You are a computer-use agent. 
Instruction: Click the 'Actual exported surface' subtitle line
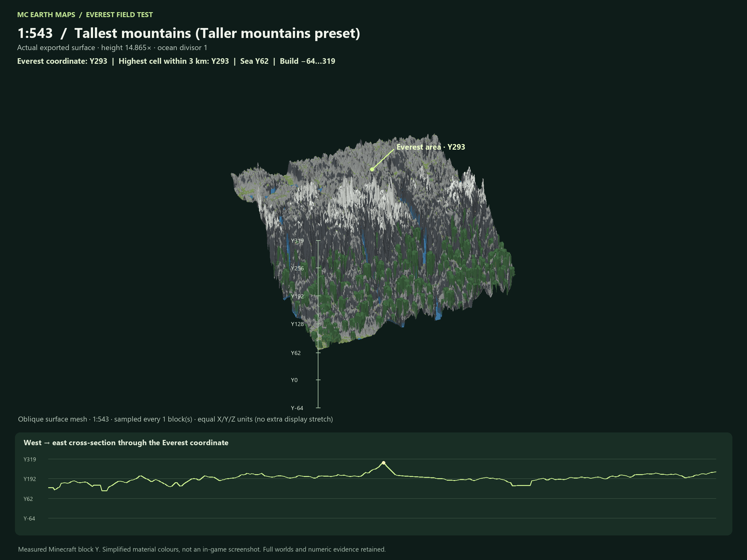(x=112, y=48)
